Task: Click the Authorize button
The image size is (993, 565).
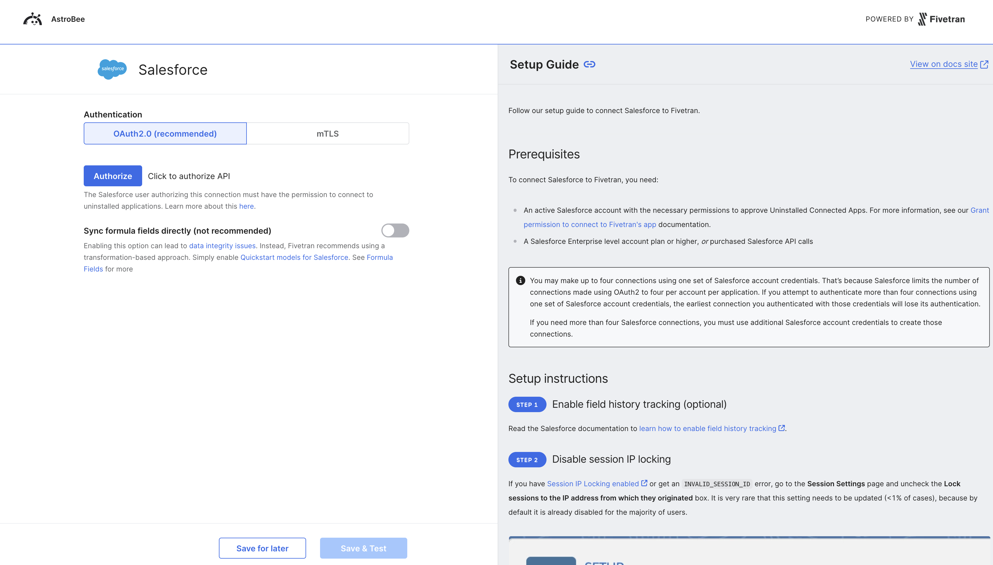Action: 112,176
